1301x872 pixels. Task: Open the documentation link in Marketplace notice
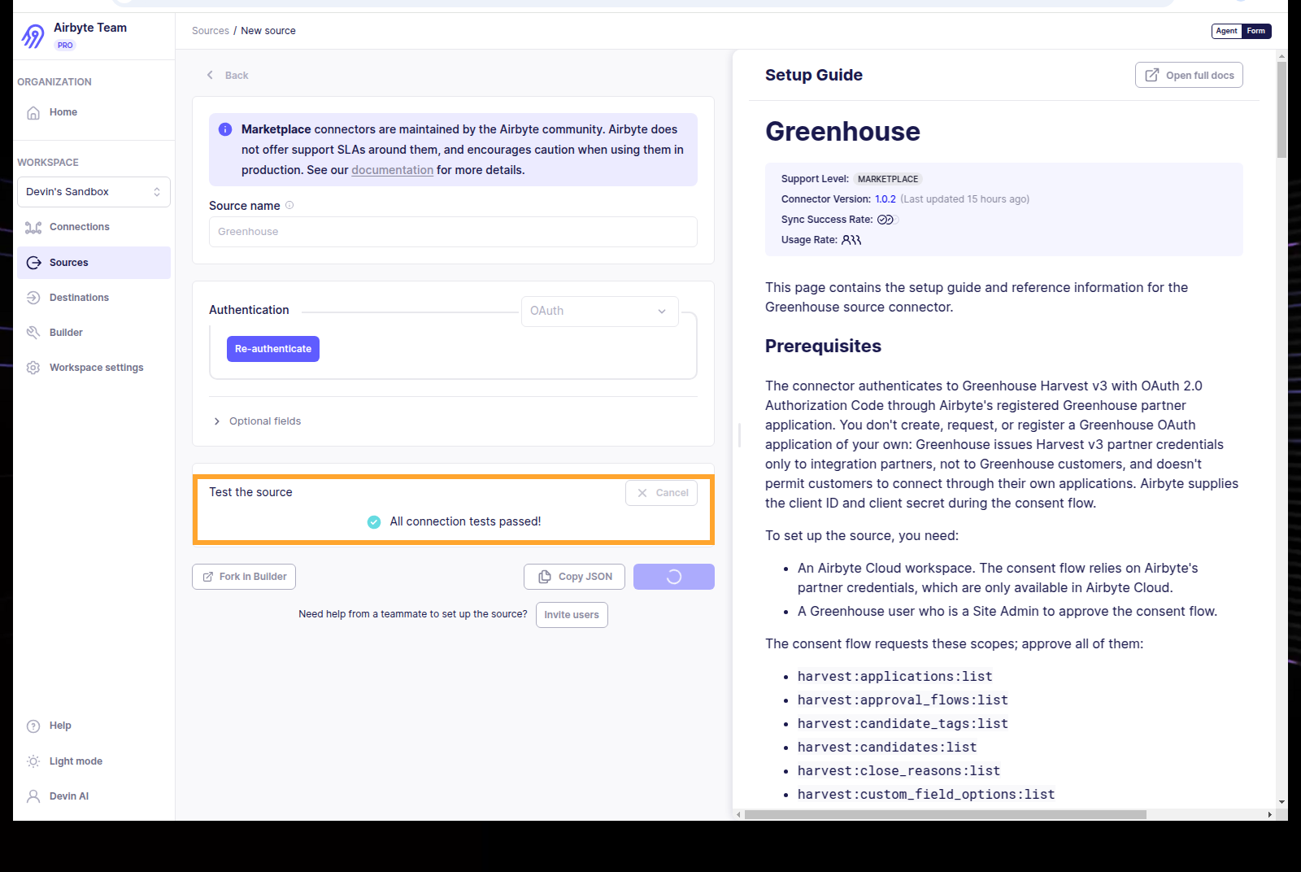pos(392,170)
